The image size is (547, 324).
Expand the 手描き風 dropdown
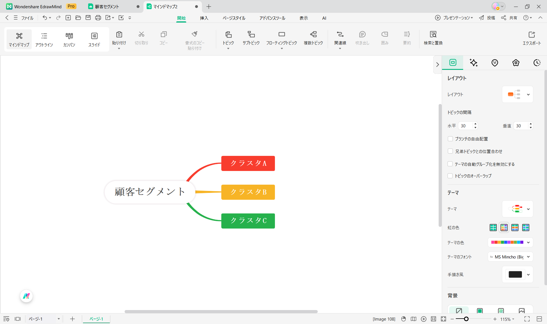[x=528, y=274]
